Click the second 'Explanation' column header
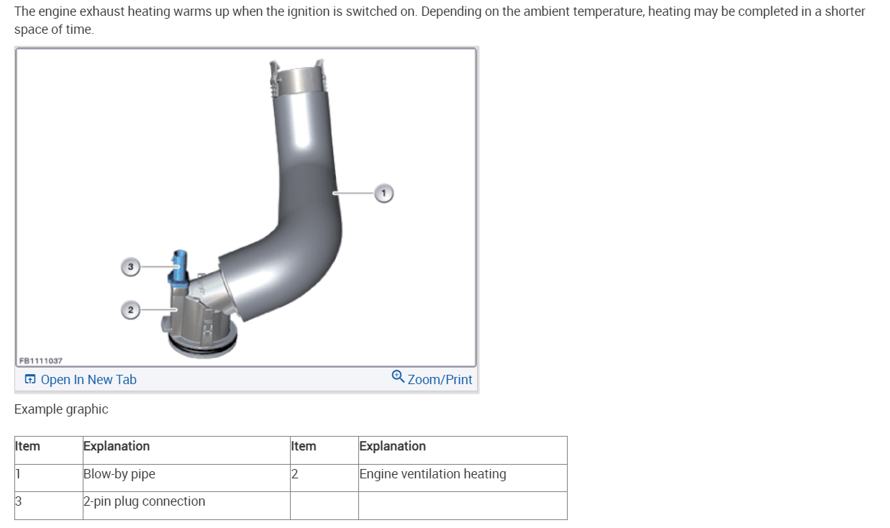This screenshot has height=528, width=890. click(463, 450)
